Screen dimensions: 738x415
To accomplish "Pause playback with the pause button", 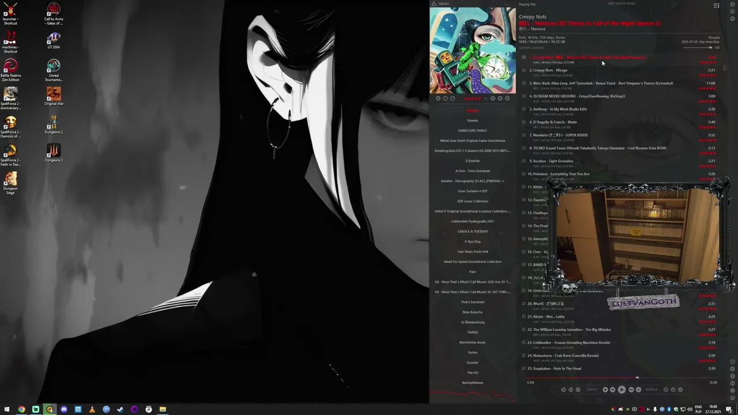I will (638, 390).
